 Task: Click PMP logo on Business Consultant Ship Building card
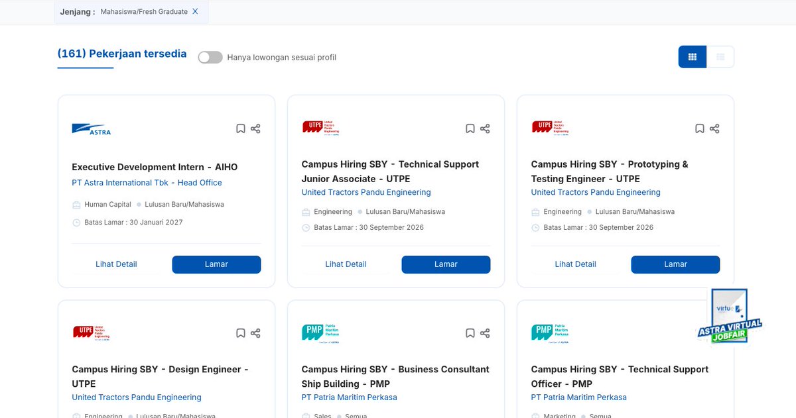pyautogui.click(x=320, y=333)
